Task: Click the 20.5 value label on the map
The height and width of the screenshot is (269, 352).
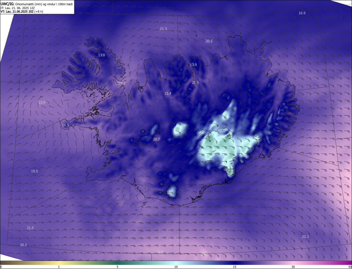Action: pos(209,41)
